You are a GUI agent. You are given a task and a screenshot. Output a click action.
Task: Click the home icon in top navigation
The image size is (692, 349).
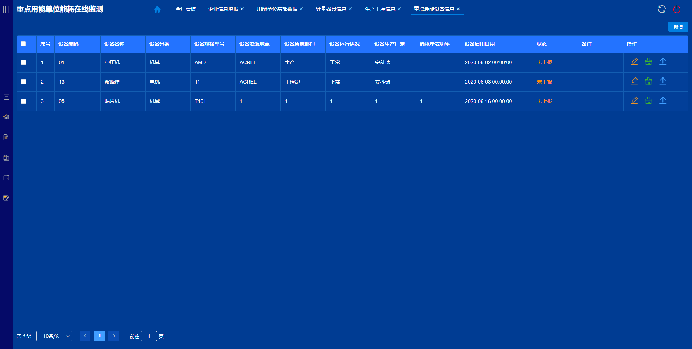tap(157, 9)
